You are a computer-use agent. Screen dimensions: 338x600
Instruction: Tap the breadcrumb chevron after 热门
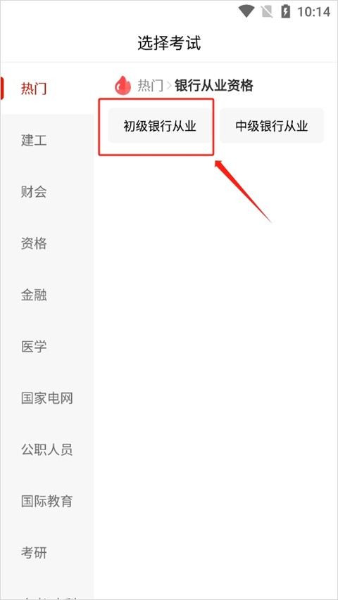[x=169, y=85]
